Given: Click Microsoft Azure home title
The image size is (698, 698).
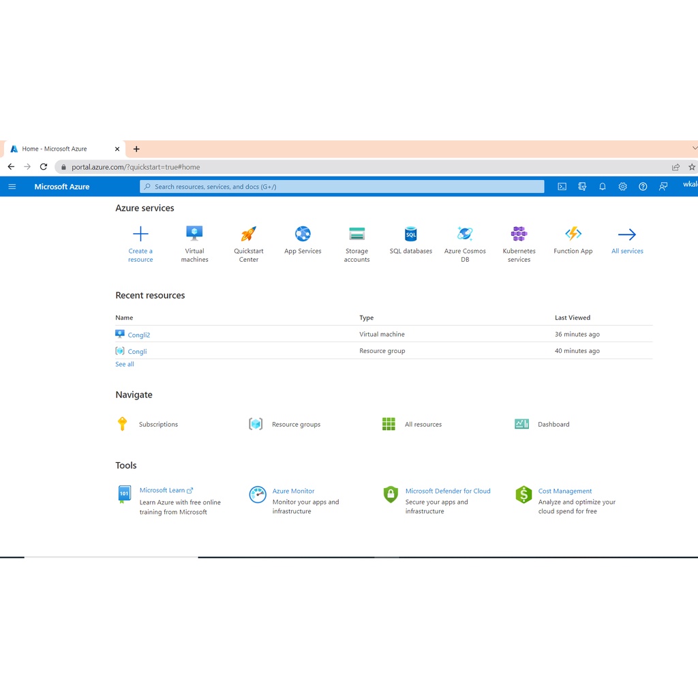Looking at the screenshot, I should (62, 187).
